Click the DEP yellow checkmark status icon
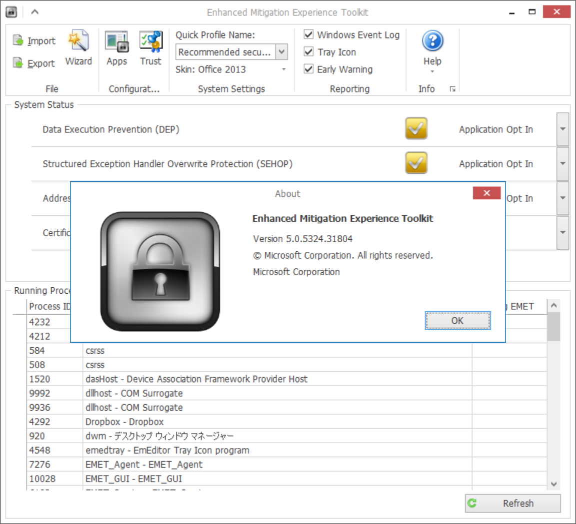Viewport: 576px width, 524px height. (x=416, y=129)
